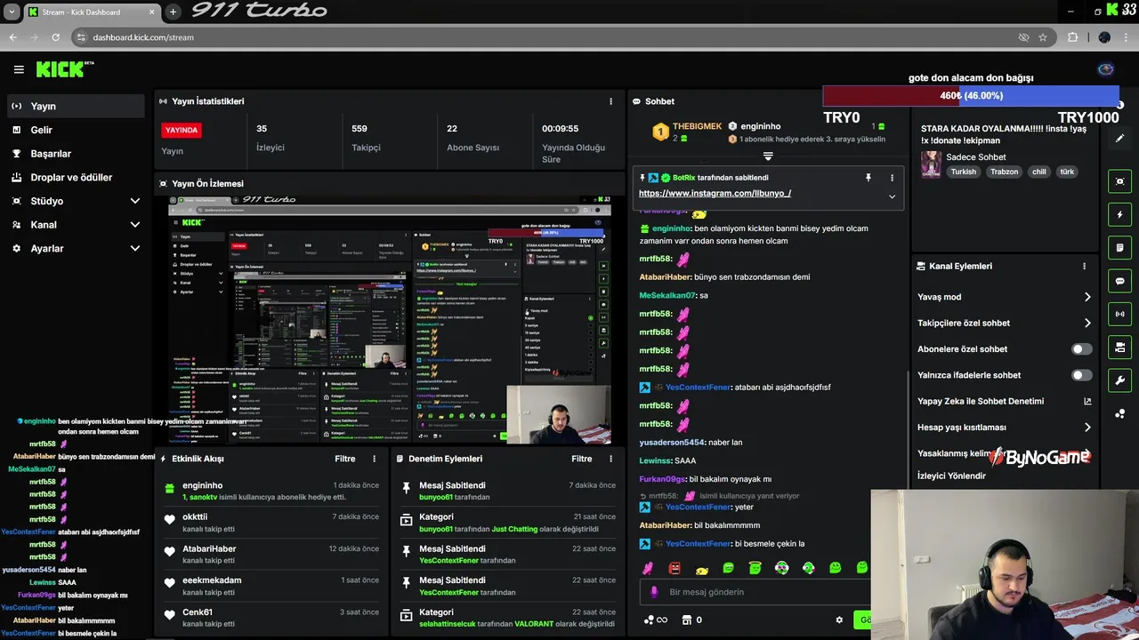Image resolution: width=1139 pixels, height=640 pixels.
Task: Open Denetim Eylemleri three-dot menu
Action: pos(610,459)
